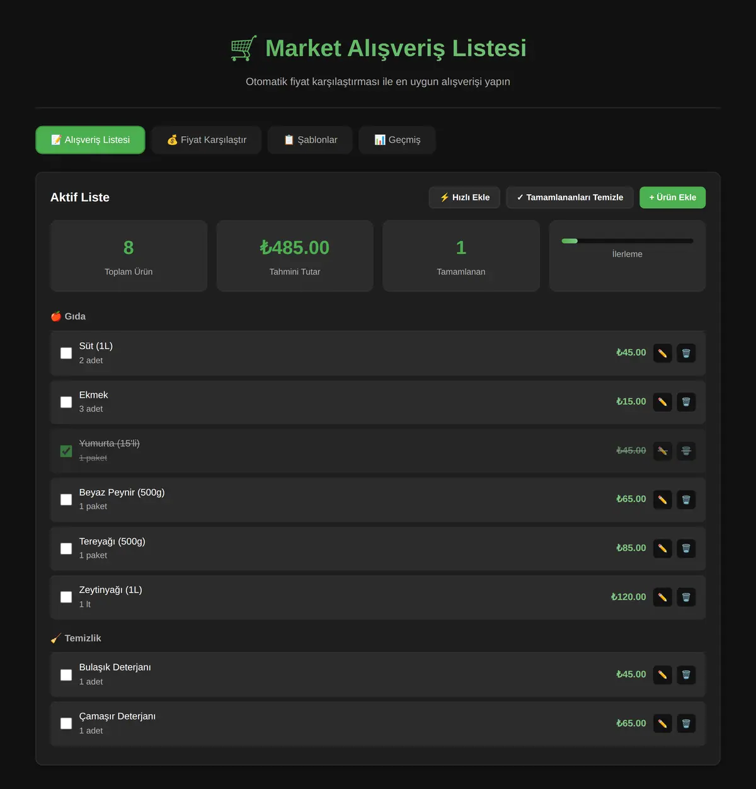Click the Gıda category heading
This screenshot has height=789, width=756.
(x=68, y=316)
